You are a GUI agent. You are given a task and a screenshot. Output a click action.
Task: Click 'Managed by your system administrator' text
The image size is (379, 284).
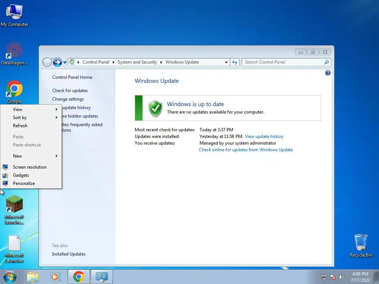tap(238, 143)
